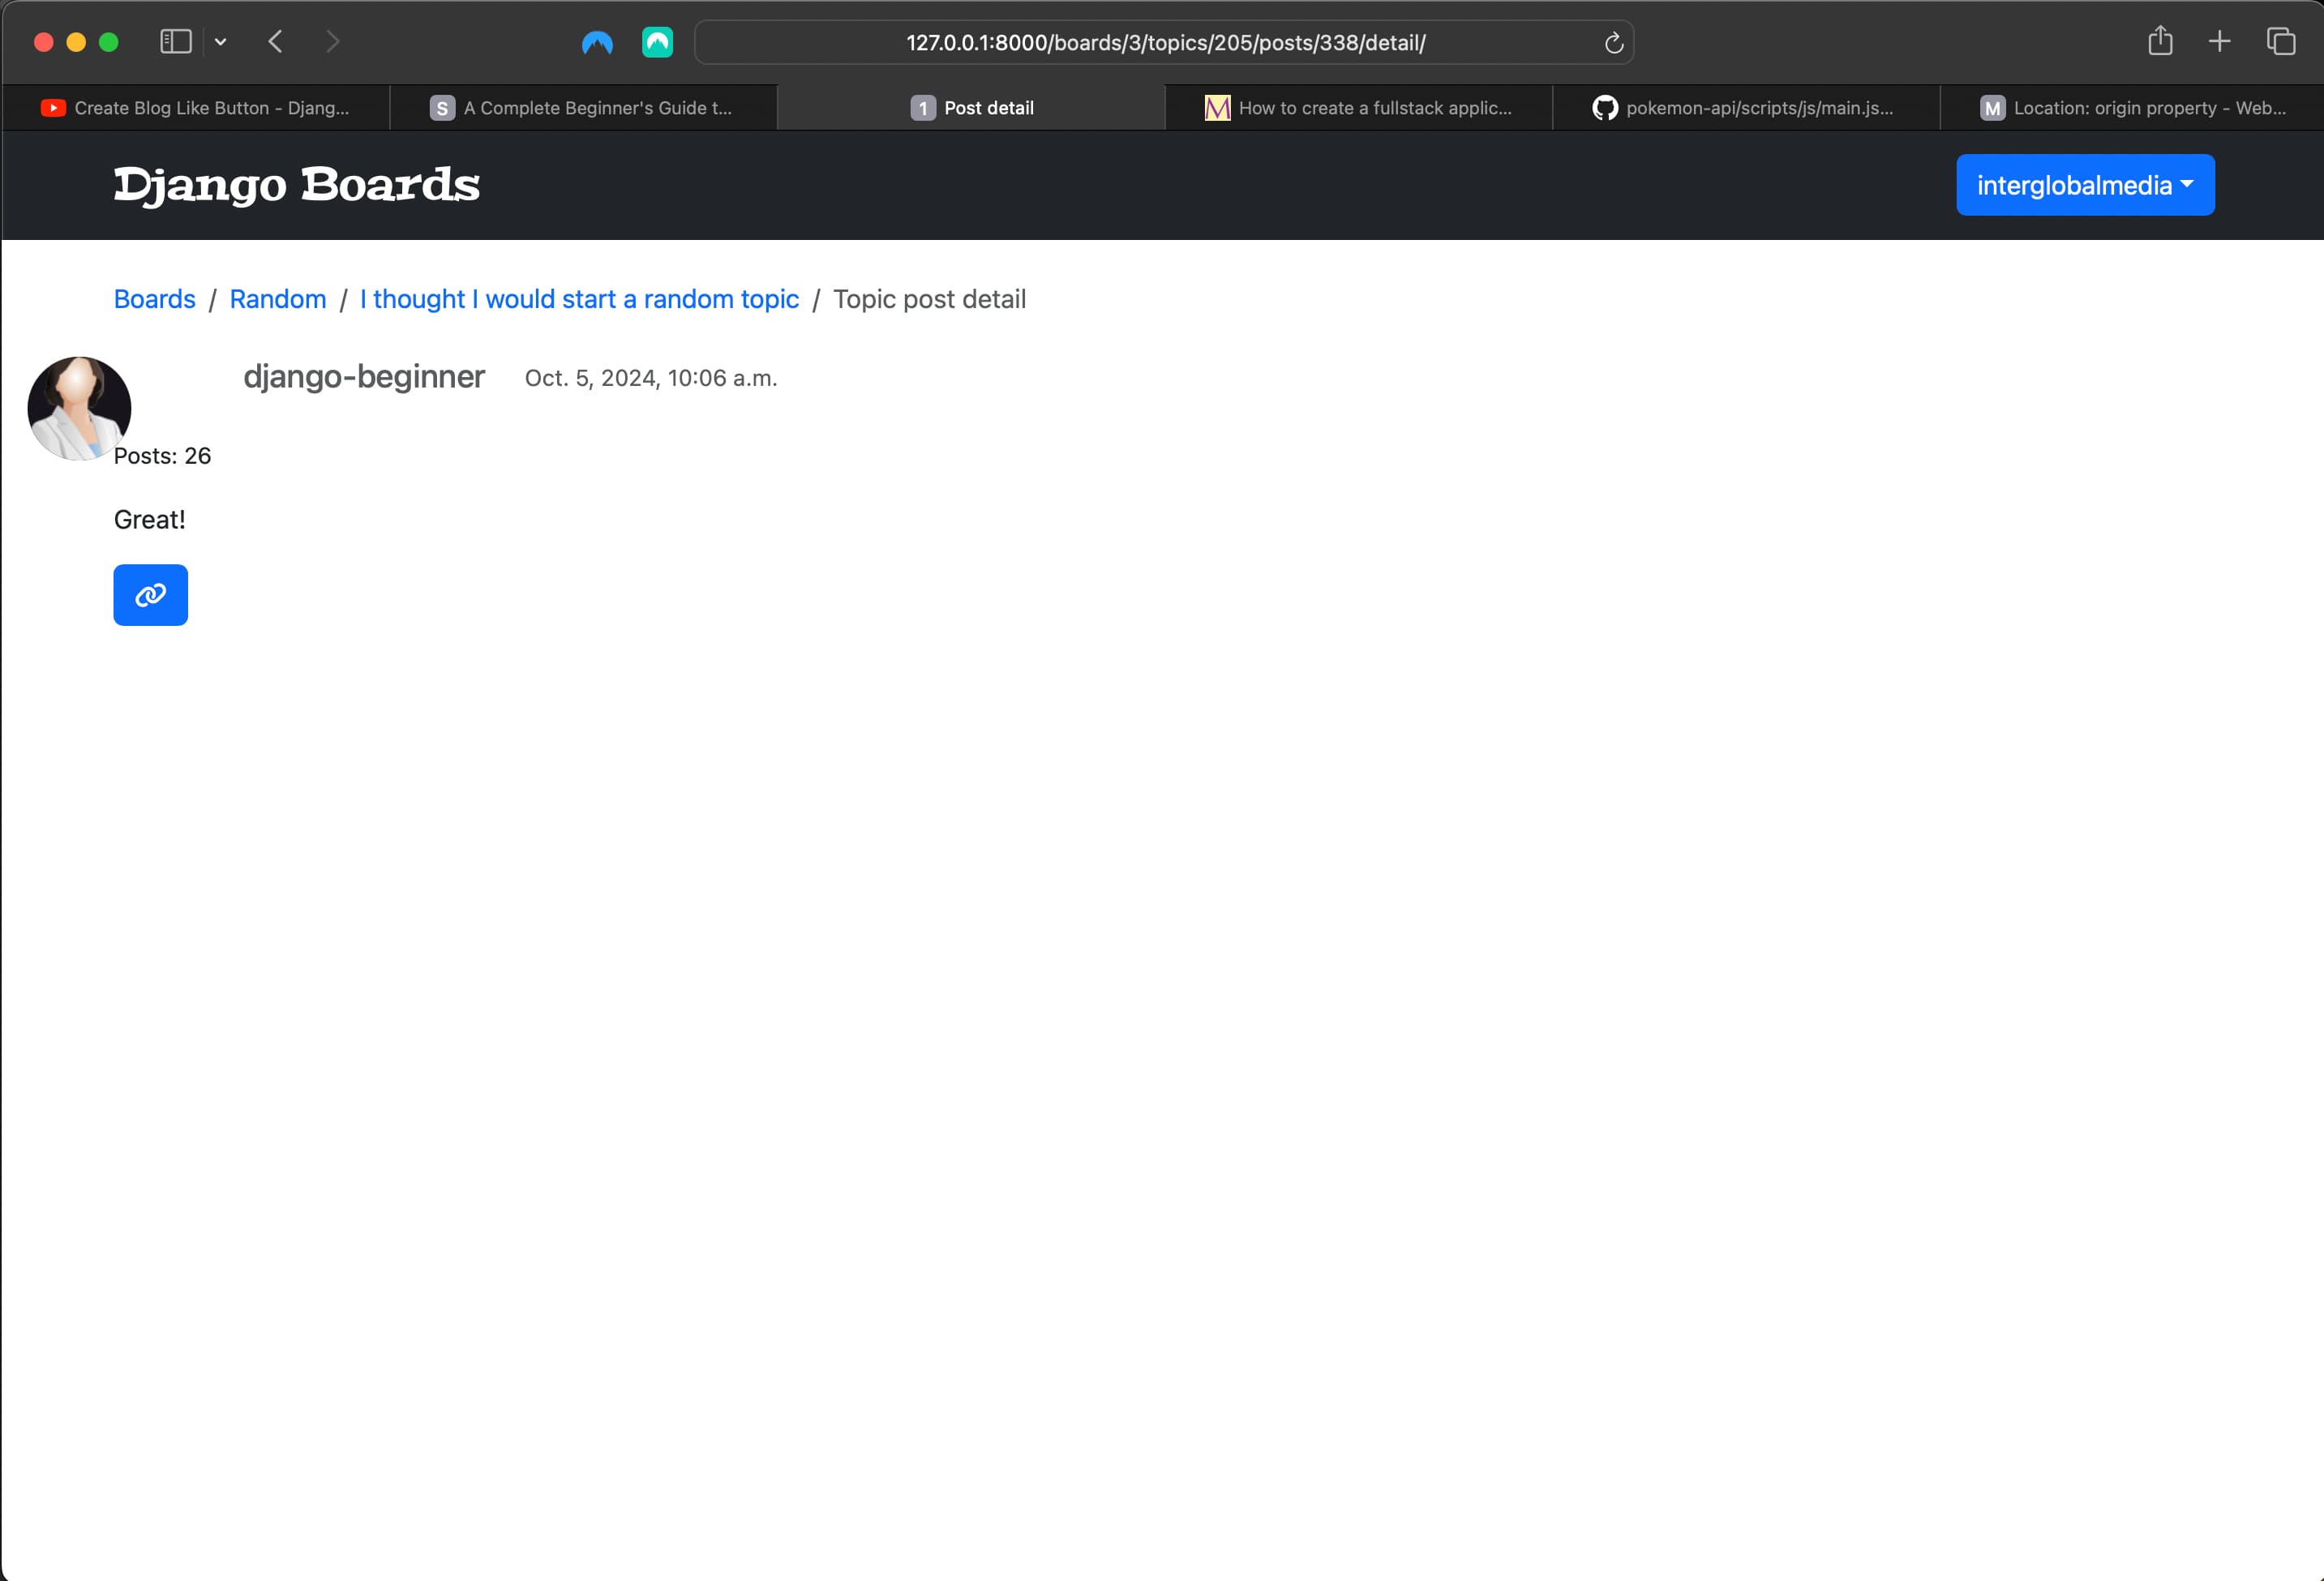This screenshot has width=2324, height=1581.
Task: Toggle the Safari sidebar icon
Action: point(175,42)
